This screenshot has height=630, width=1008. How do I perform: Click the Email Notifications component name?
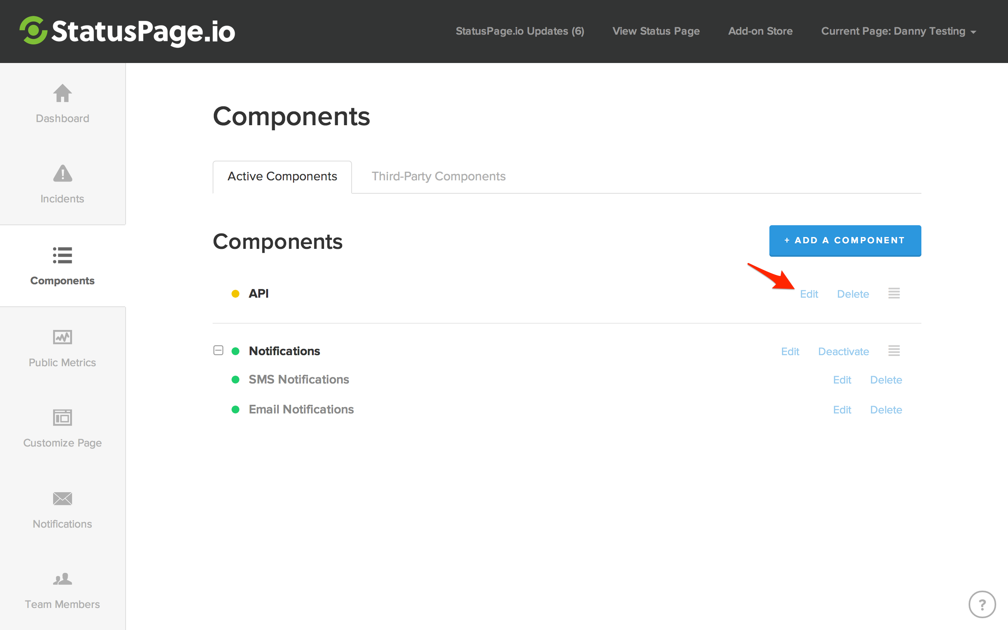click(301, 409)
